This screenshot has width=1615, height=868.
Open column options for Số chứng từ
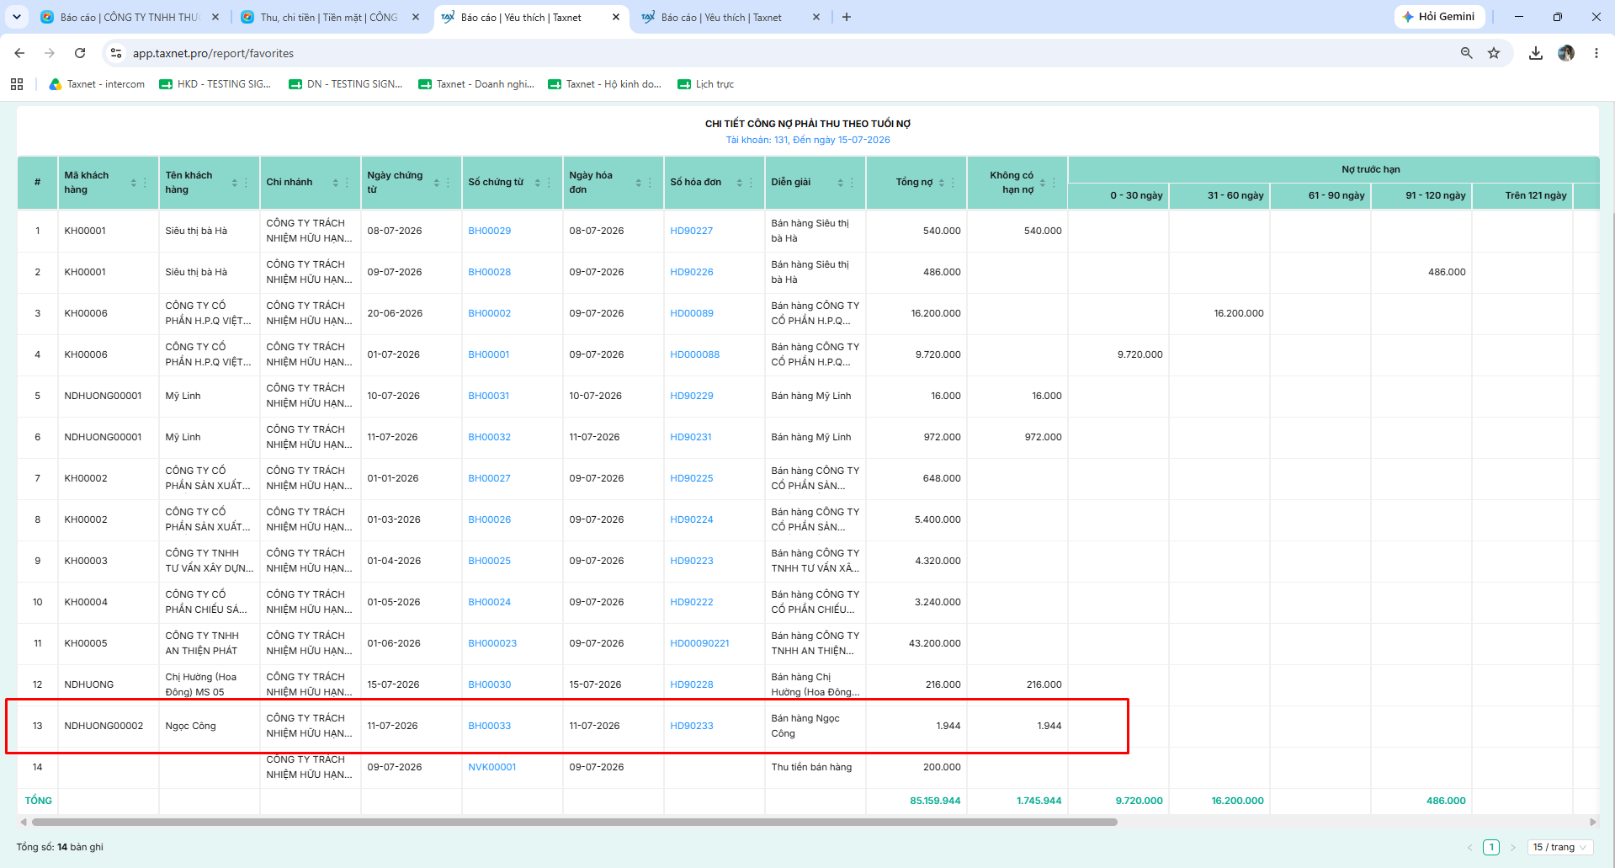point(549,183)
